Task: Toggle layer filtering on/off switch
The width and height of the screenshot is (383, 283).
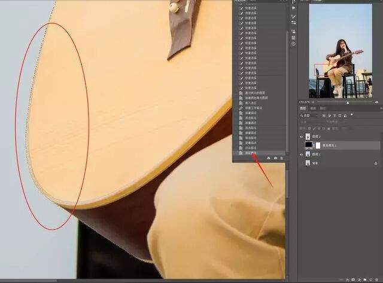Action: point(352,114)
